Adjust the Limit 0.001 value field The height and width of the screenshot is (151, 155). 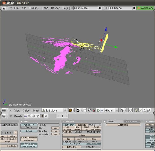point(79,132)
